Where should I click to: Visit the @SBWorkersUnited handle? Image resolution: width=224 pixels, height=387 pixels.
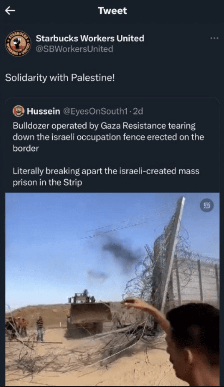coord(74,49)
